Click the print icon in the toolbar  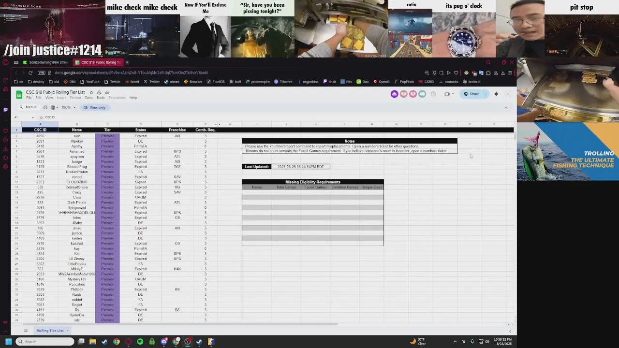tap(45, 107)
